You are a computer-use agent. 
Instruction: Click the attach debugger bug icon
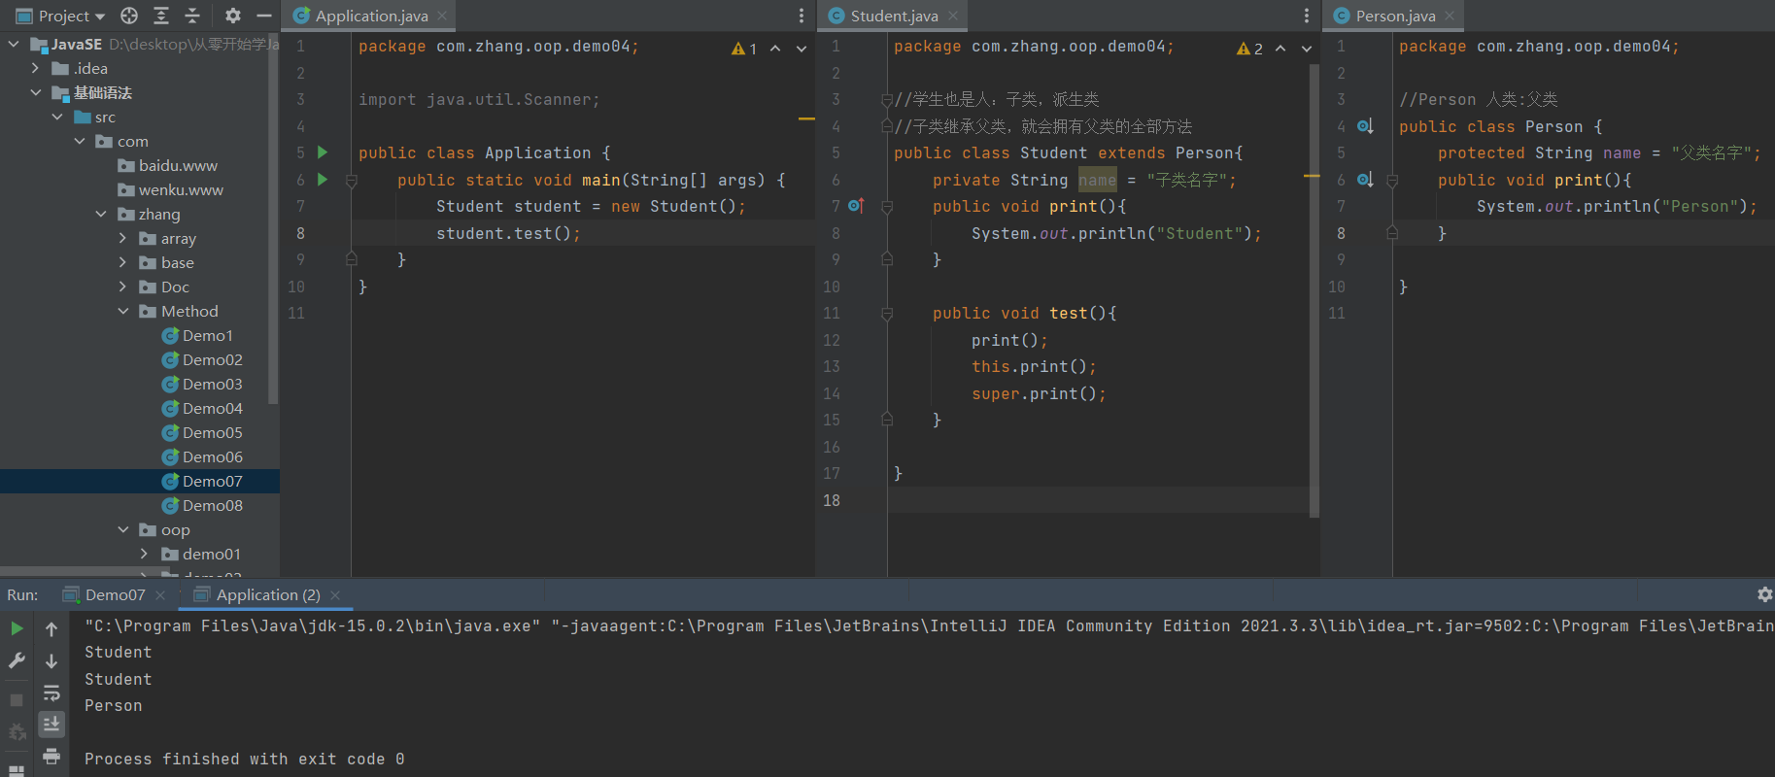pos(17,731)
